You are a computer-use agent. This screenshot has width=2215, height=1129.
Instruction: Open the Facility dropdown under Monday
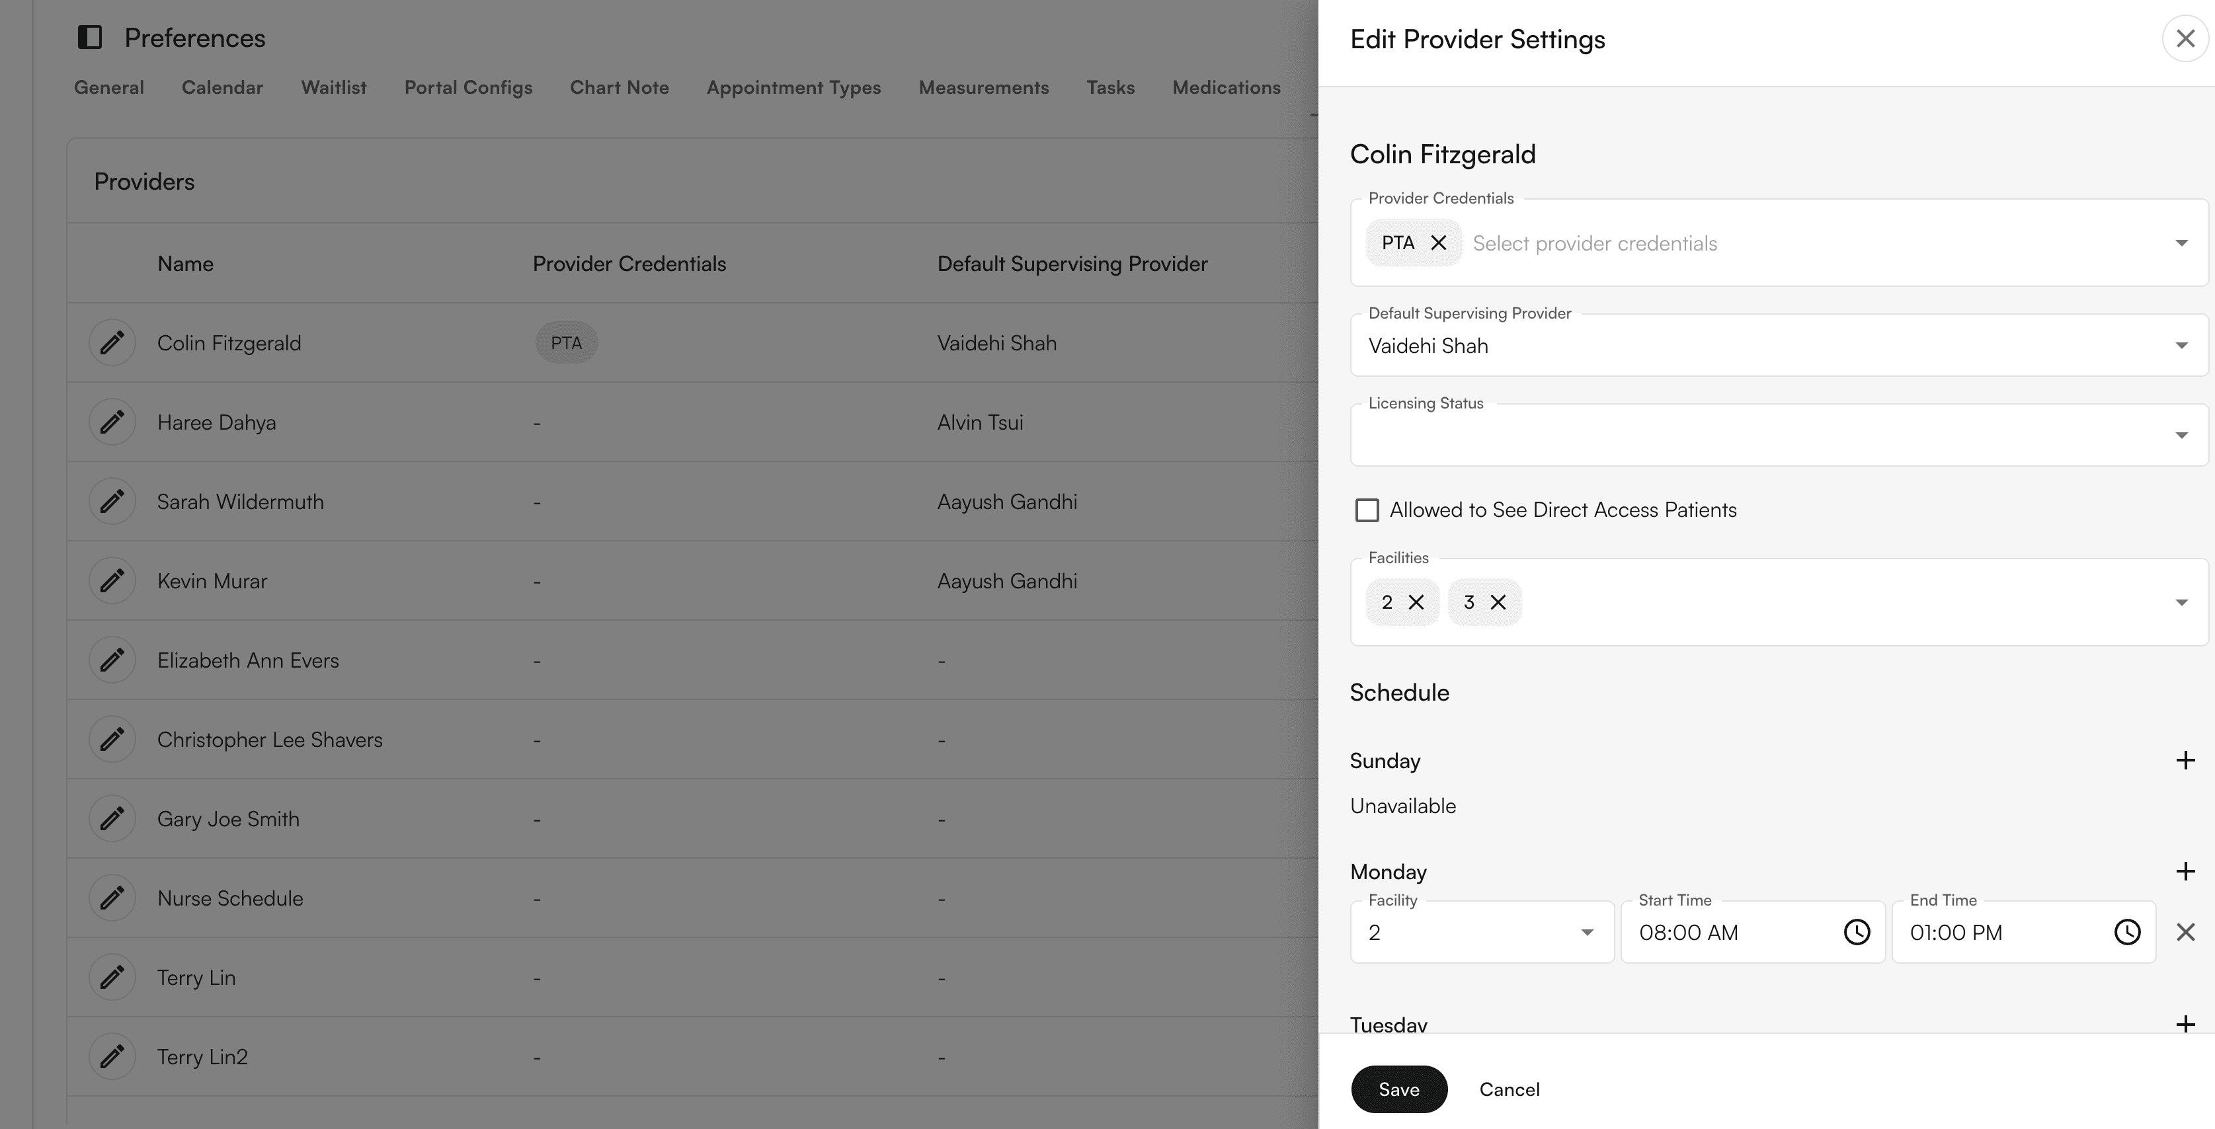point(1586,931)
